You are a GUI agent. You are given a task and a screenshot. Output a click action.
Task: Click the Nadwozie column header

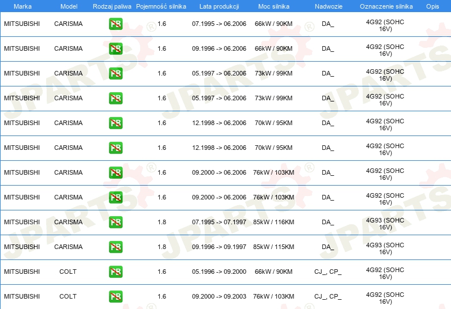tap(329, 6)
